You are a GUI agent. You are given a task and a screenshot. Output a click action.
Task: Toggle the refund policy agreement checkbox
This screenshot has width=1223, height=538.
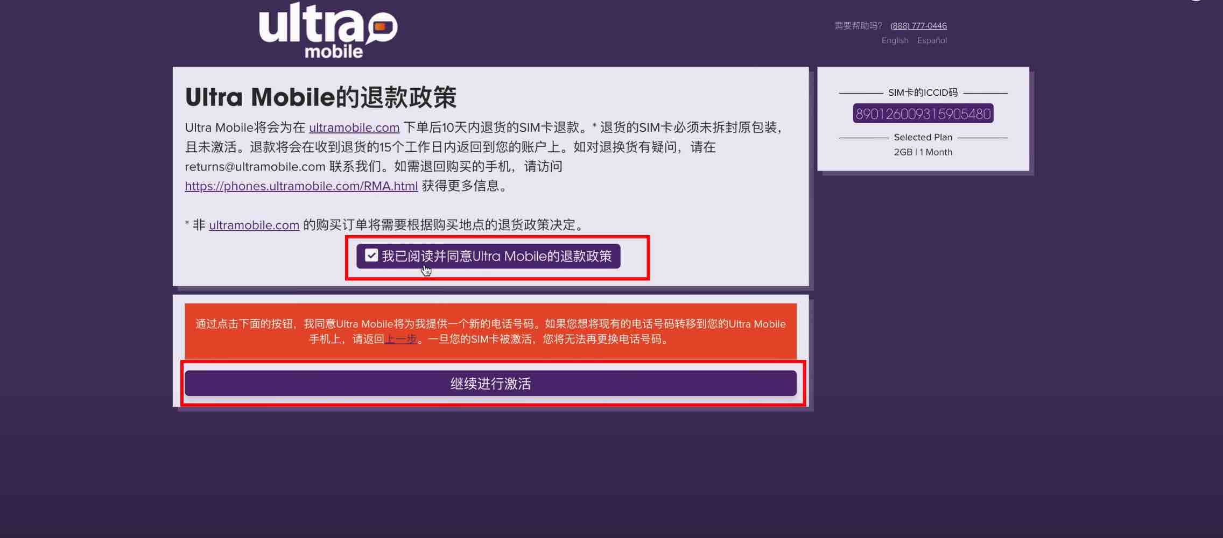pos(371,256)
